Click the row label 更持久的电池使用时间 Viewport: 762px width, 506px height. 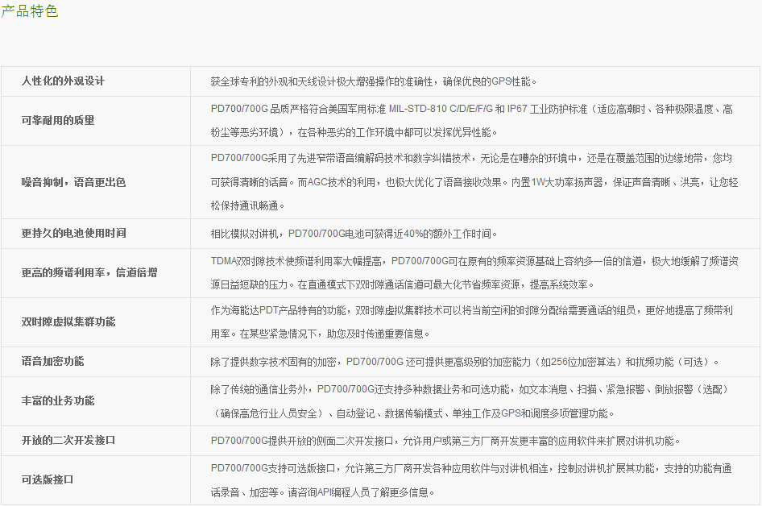[73, 234]
